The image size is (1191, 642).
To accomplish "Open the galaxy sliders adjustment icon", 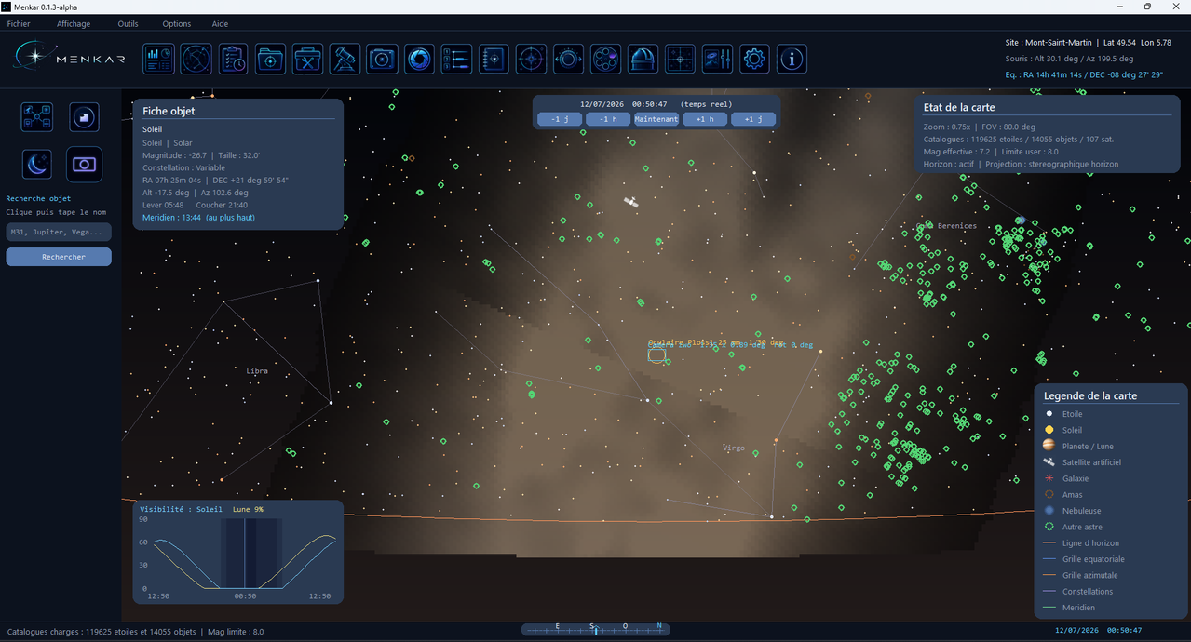I will tap(718, 59).
